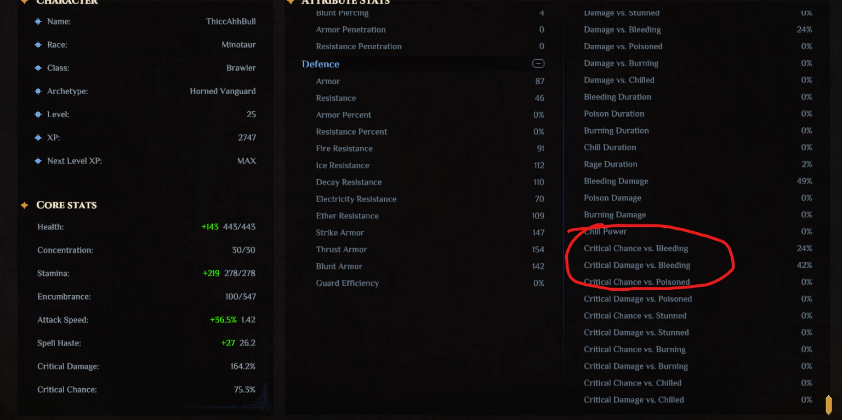Screen dimensions: 842x420
Task: Click the plus icon beside Level
Action: coord(38,114)
